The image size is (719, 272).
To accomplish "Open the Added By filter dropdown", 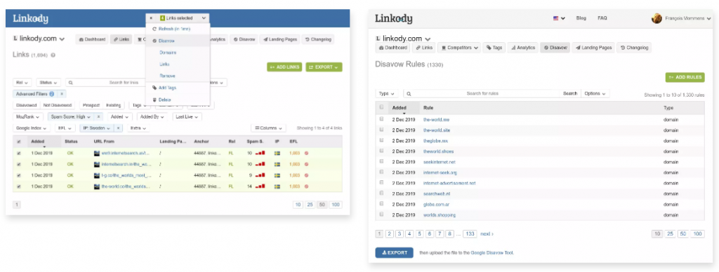I will pos(152,117).
